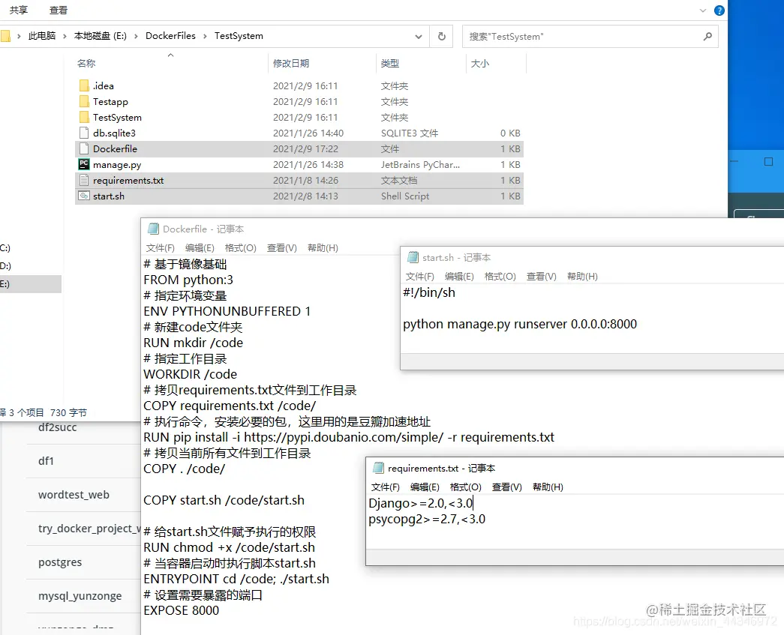Click the requirements.txt document icon in the list
This screenshot has height=635, width=784.
coord(84,181)
